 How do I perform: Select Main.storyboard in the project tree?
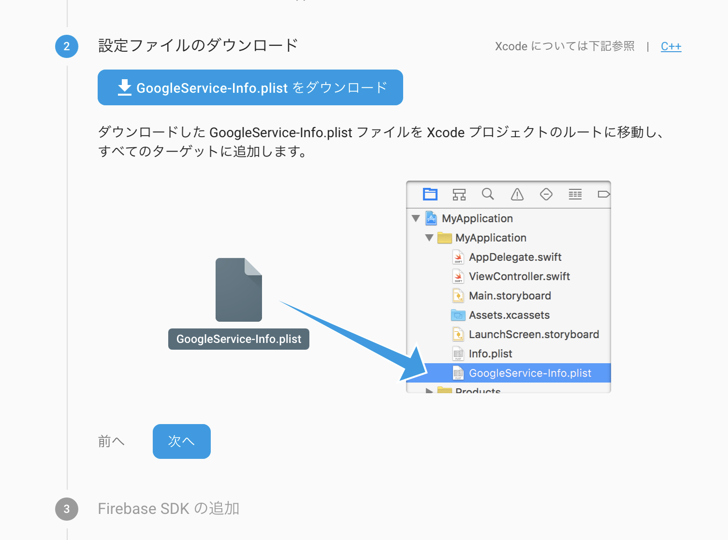tap(510, 295)
